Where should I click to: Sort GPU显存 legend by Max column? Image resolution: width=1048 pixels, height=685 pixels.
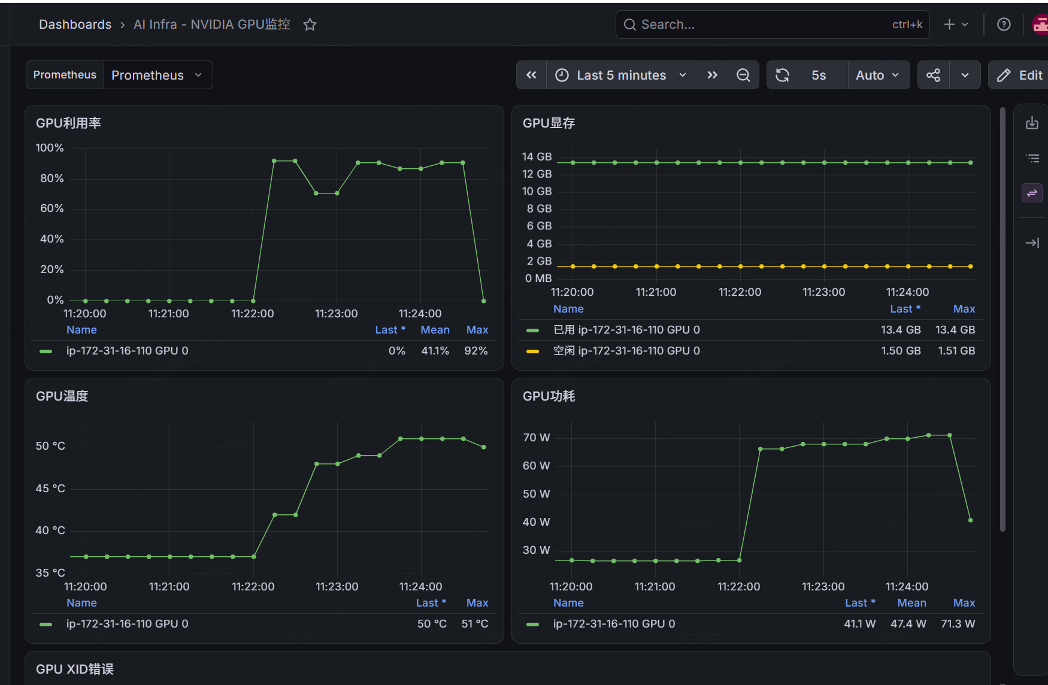click(964, 309)
